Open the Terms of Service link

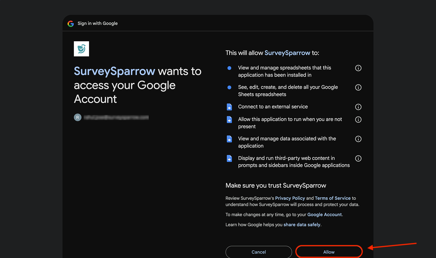pyautogui.click(x=332, y=198)
